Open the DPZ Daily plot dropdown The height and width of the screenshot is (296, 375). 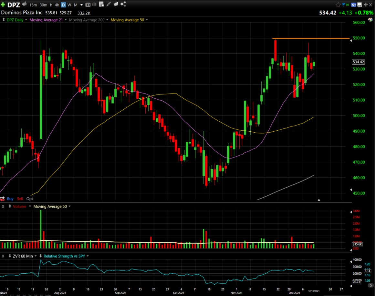point(26,20)
